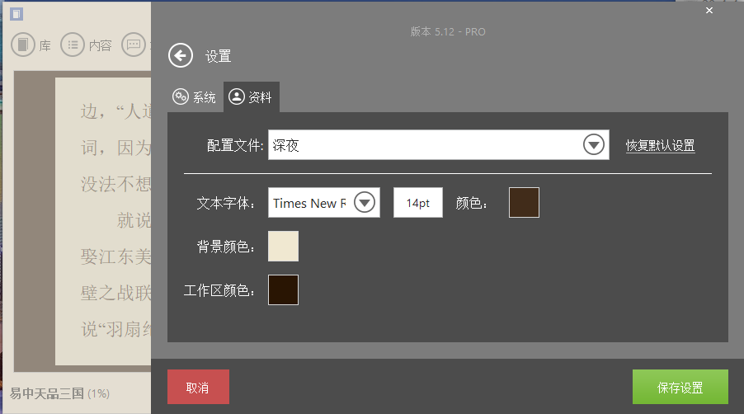The image size is (744, 414).
Task: Select the 资料 tab
Action: click(251, 97)
